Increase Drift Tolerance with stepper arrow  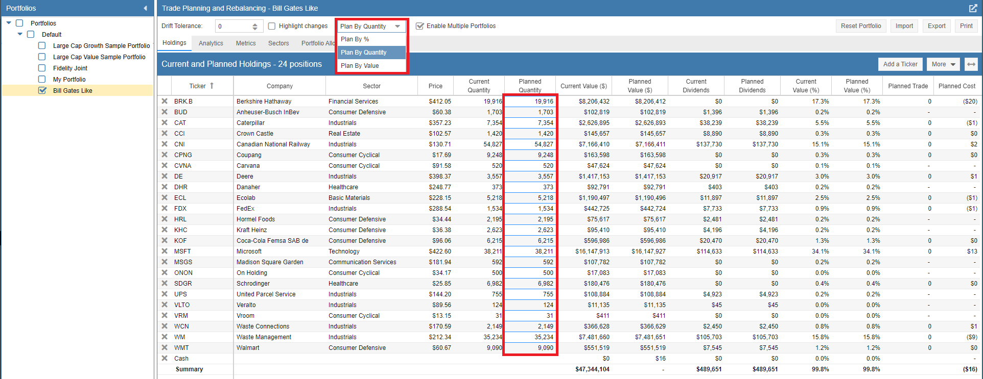coord(255,24)
